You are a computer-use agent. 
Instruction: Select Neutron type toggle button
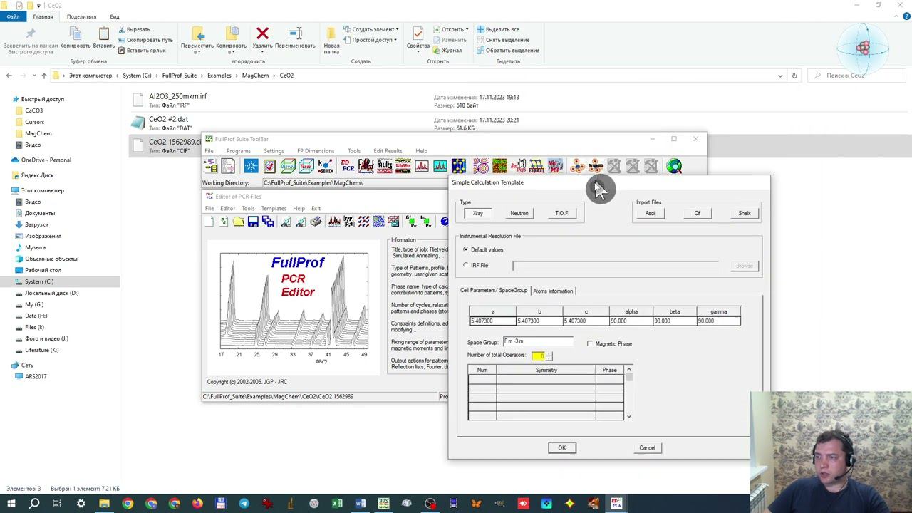click(x=519, y=213)
